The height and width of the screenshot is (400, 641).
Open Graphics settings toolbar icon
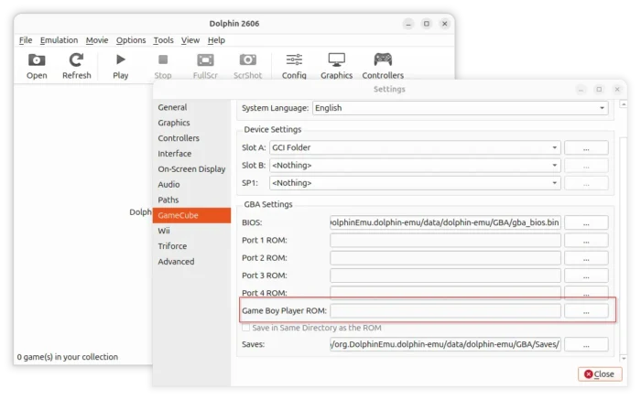[x=336, y=65]
